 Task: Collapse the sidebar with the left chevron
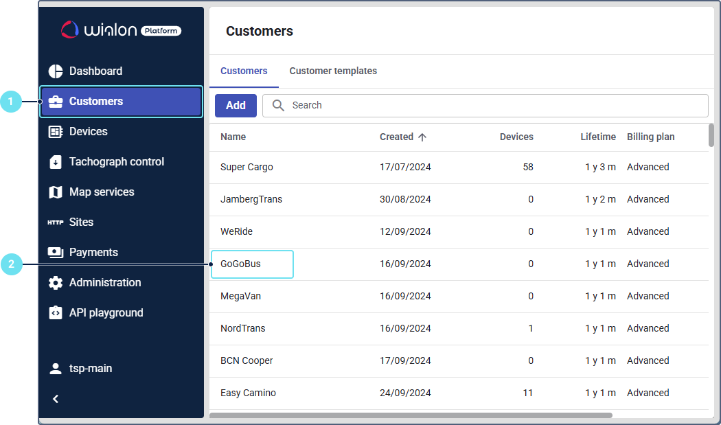coord(56,399)
